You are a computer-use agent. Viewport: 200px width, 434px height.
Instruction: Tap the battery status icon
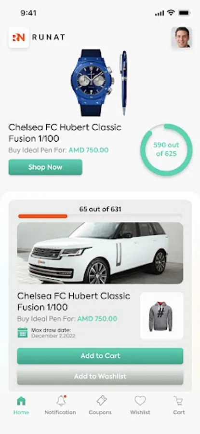tap(184, 13)
